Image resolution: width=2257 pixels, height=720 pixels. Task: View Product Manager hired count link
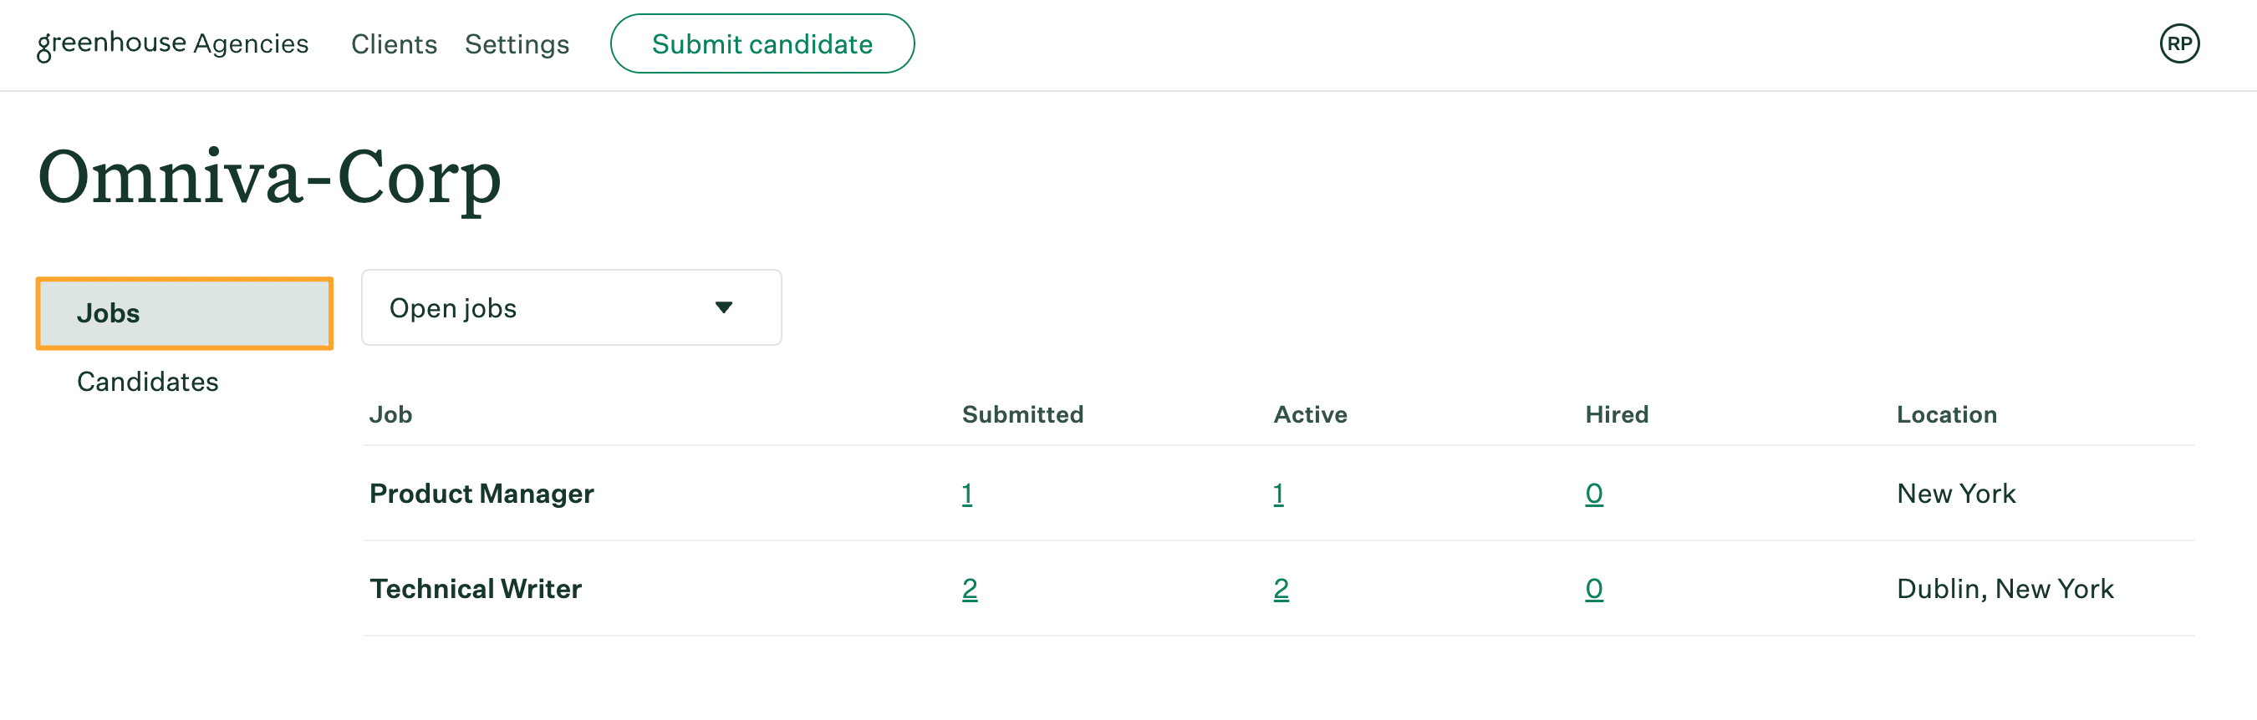[1595, 494]
